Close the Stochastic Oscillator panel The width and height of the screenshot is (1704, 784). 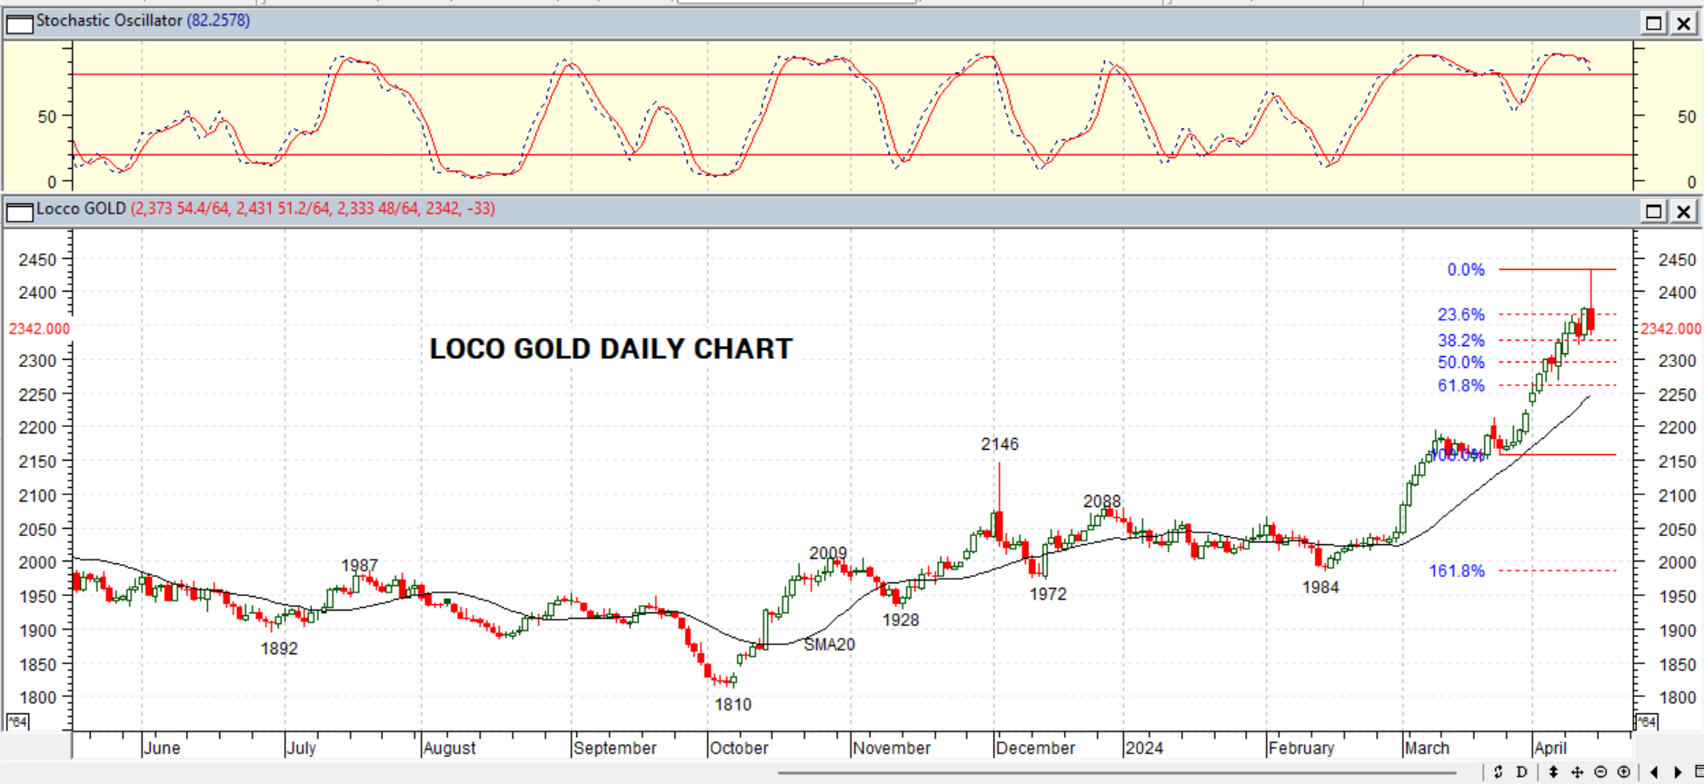click(x=1684, y=23)
